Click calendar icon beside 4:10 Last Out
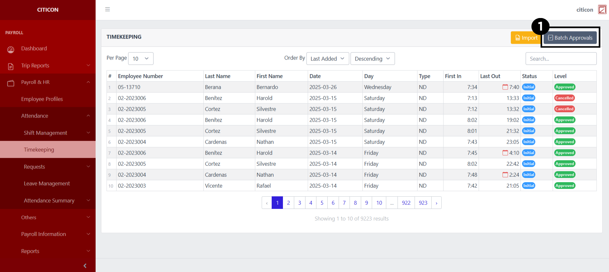 pos(505,153)
